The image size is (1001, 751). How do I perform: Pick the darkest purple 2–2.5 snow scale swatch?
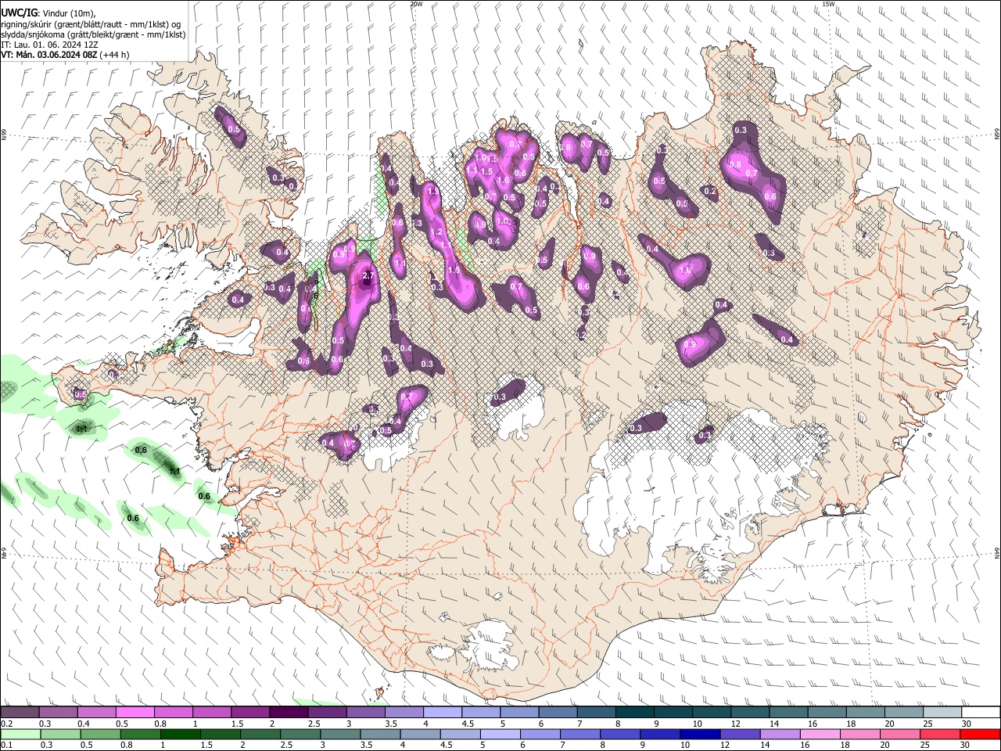pyautogui.click(x=289, y=712)
